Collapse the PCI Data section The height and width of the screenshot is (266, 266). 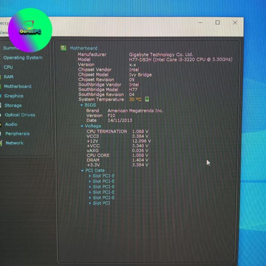pos(82,171)
